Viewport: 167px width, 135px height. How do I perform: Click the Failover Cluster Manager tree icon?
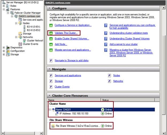12,13
